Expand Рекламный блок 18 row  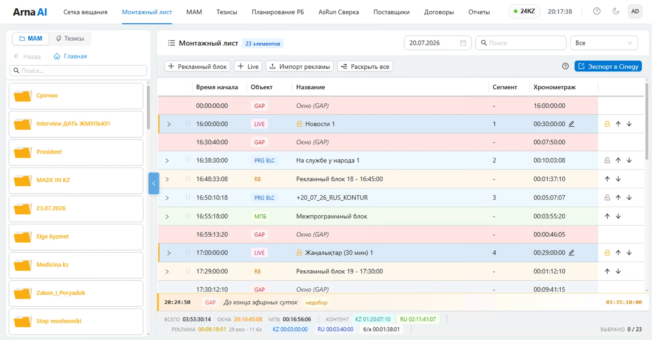pyautogui.click(x=167, y=179)
